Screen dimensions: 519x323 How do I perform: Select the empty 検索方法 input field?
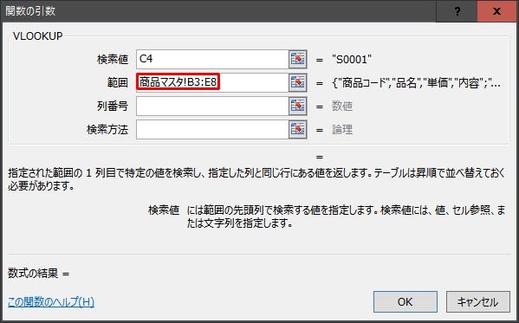(x=212, y=129)
